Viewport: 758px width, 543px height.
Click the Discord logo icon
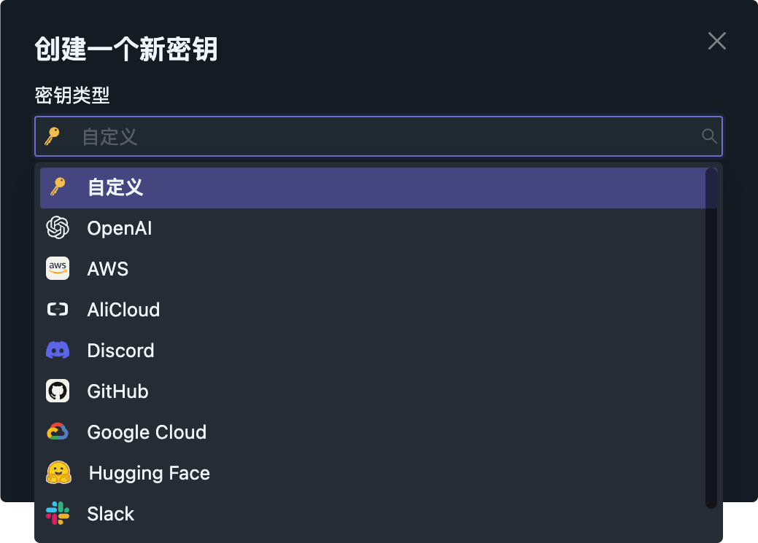[x=58, y=351]
